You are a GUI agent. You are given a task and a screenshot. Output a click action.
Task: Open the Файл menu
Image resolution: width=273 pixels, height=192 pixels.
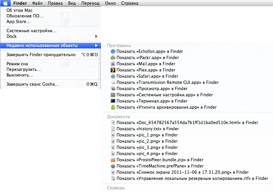[37, 3]
